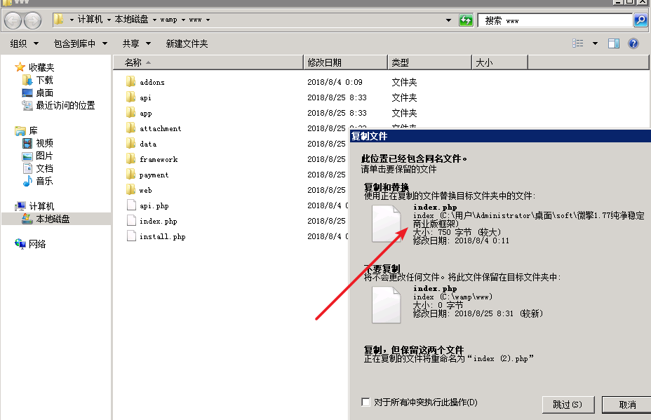
Task: Click the search magnifier icon
Action: tap(639, 20)
